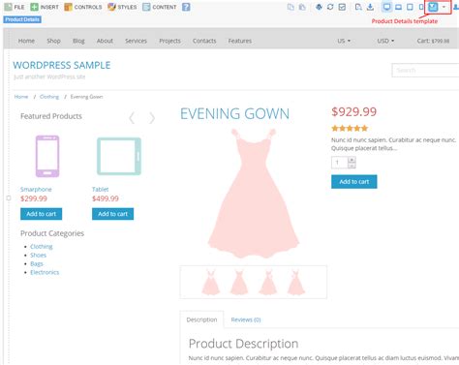Click the user account icon
459x365 pixels.
pyautogui.click(x=456, y=7)
